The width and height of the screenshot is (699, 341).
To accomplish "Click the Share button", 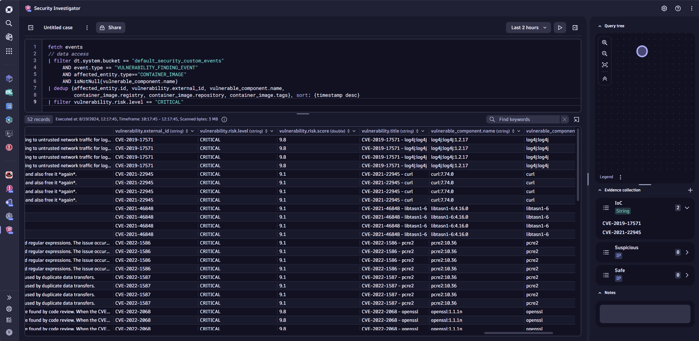I will pos(111,28).
